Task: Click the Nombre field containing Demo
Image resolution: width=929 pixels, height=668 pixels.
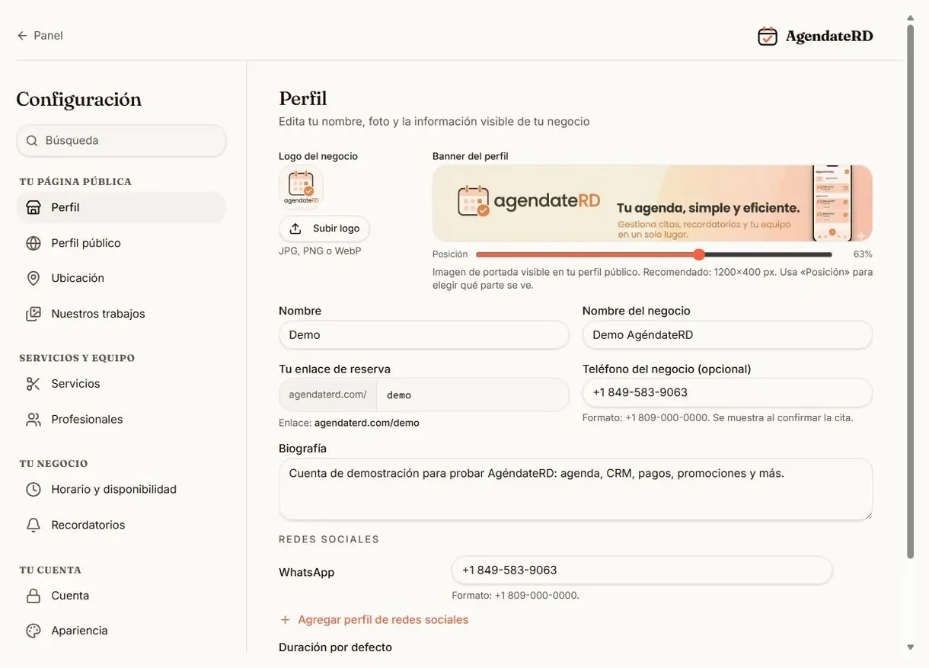Action: point(424,335)
